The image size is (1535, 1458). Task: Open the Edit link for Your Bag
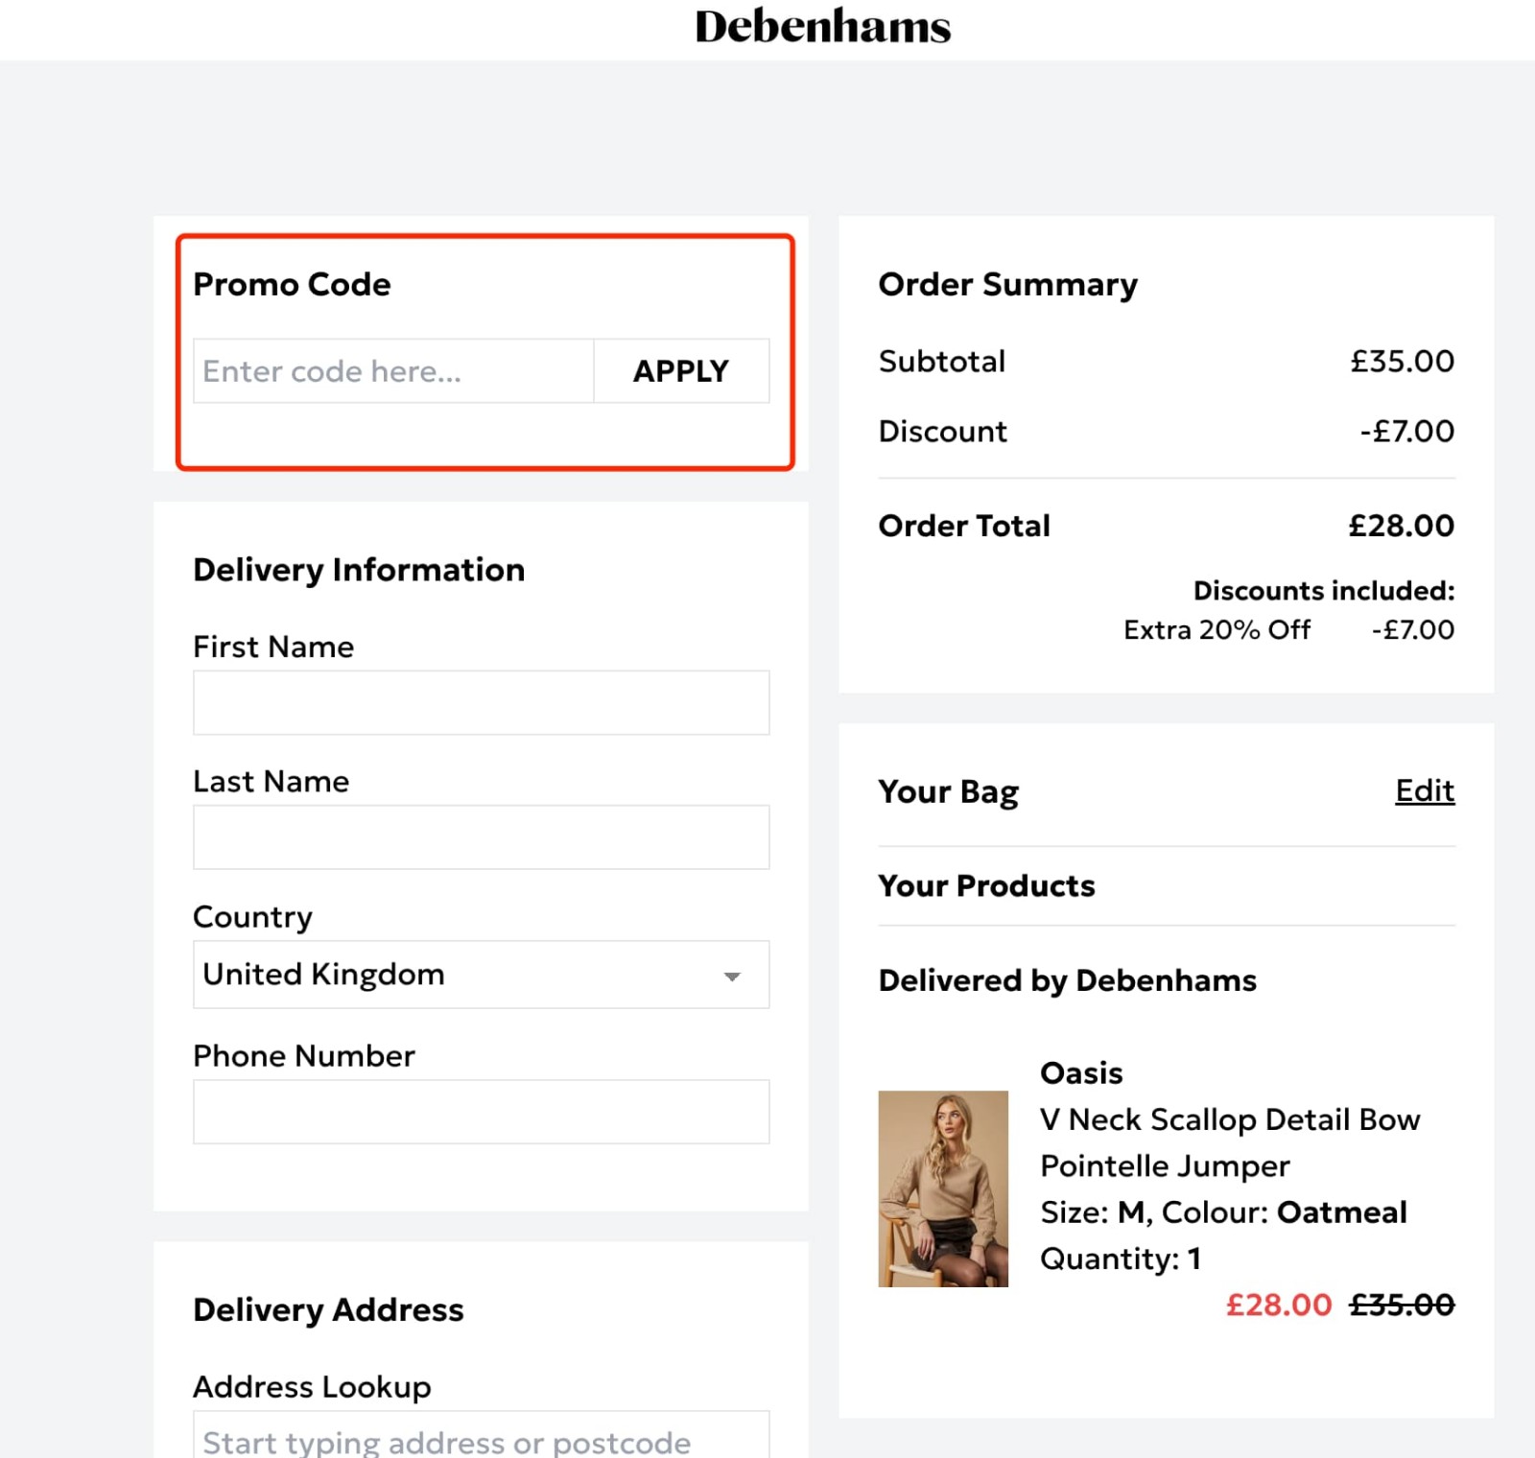point(1424,790)
